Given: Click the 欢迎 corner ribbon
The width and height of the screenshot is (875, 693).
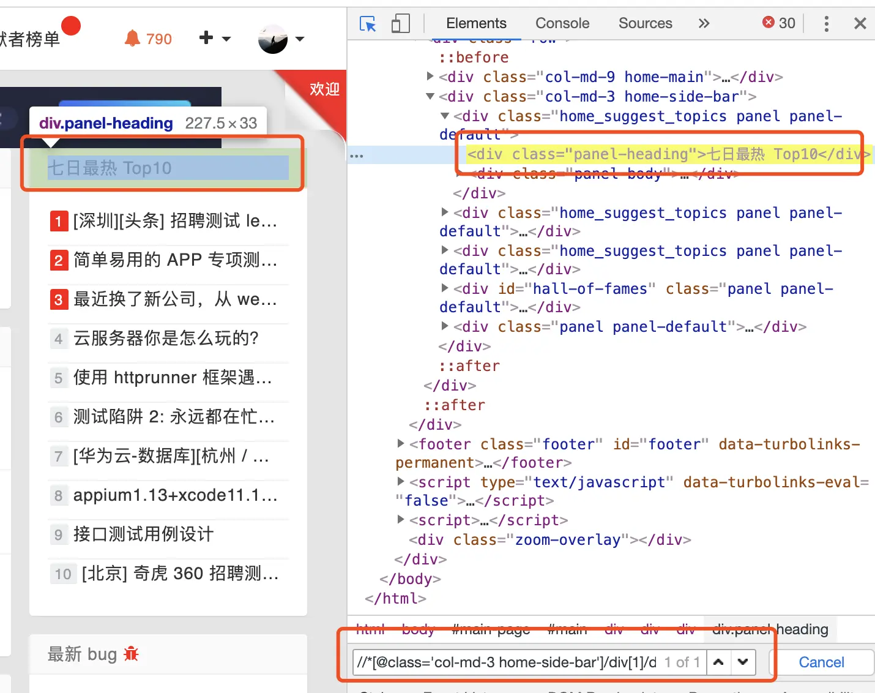Looking at the screenshot, I should tap(324, 89).
